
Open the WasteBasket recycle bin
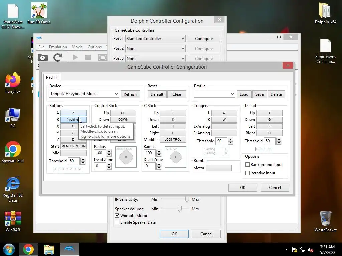pyautogui.click(x=325, y=221)
